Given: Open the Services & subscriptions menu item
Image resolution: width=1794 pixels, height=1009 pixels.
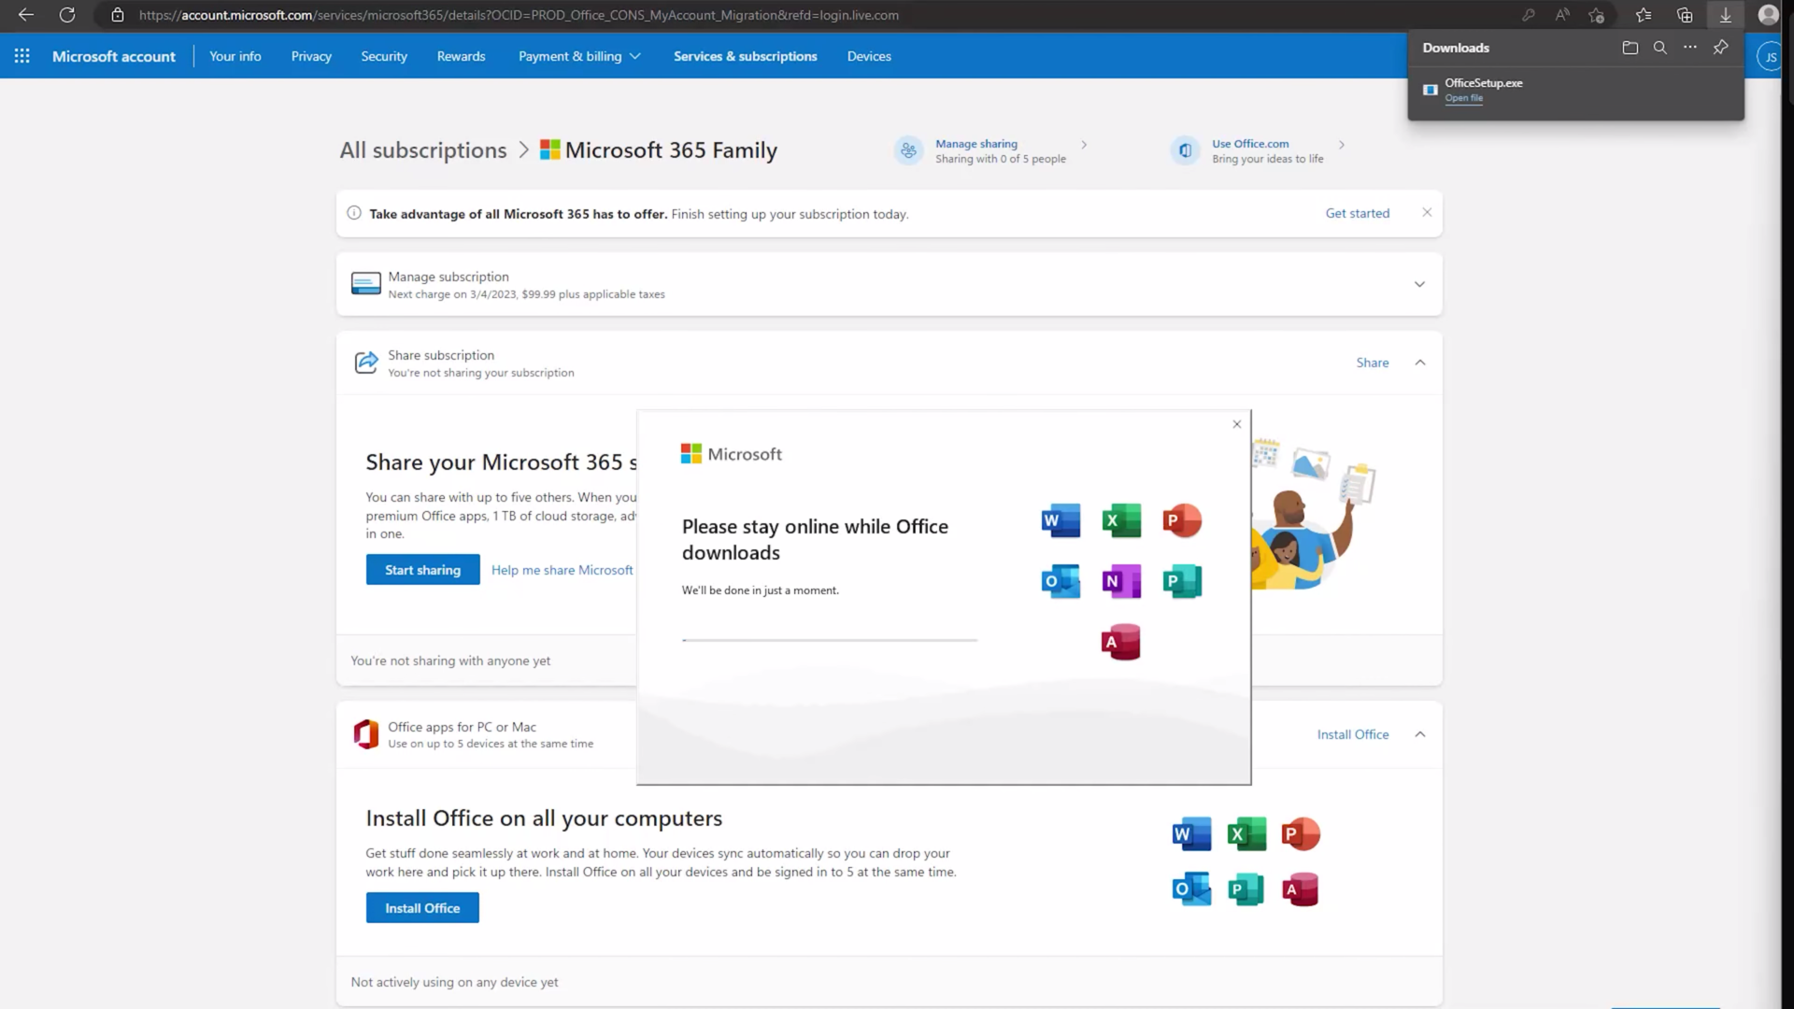Looking at the screenshot, I should coord(745,56).
